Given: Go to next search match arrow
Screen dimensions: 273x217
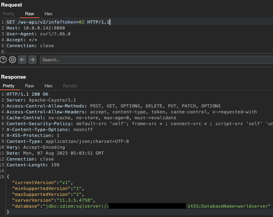Looking at the screenshot, I should [x=32, y=60].
